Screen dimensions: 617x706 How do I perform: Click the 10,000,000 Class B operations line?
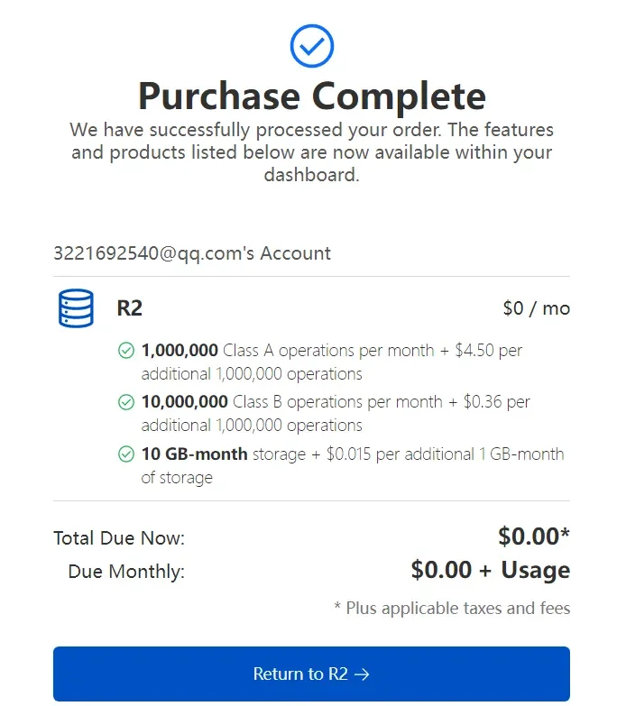[336, 401]
